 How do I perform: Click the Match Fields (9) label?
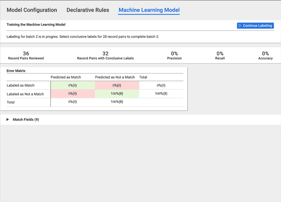[x=26, y=120]
